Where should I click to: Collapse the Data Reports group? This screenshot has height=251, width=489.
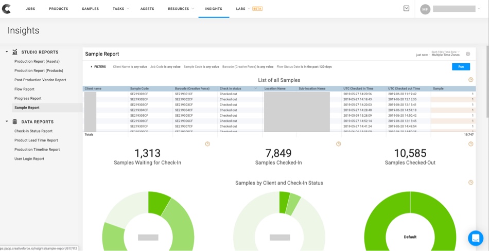tap(7, 122)
